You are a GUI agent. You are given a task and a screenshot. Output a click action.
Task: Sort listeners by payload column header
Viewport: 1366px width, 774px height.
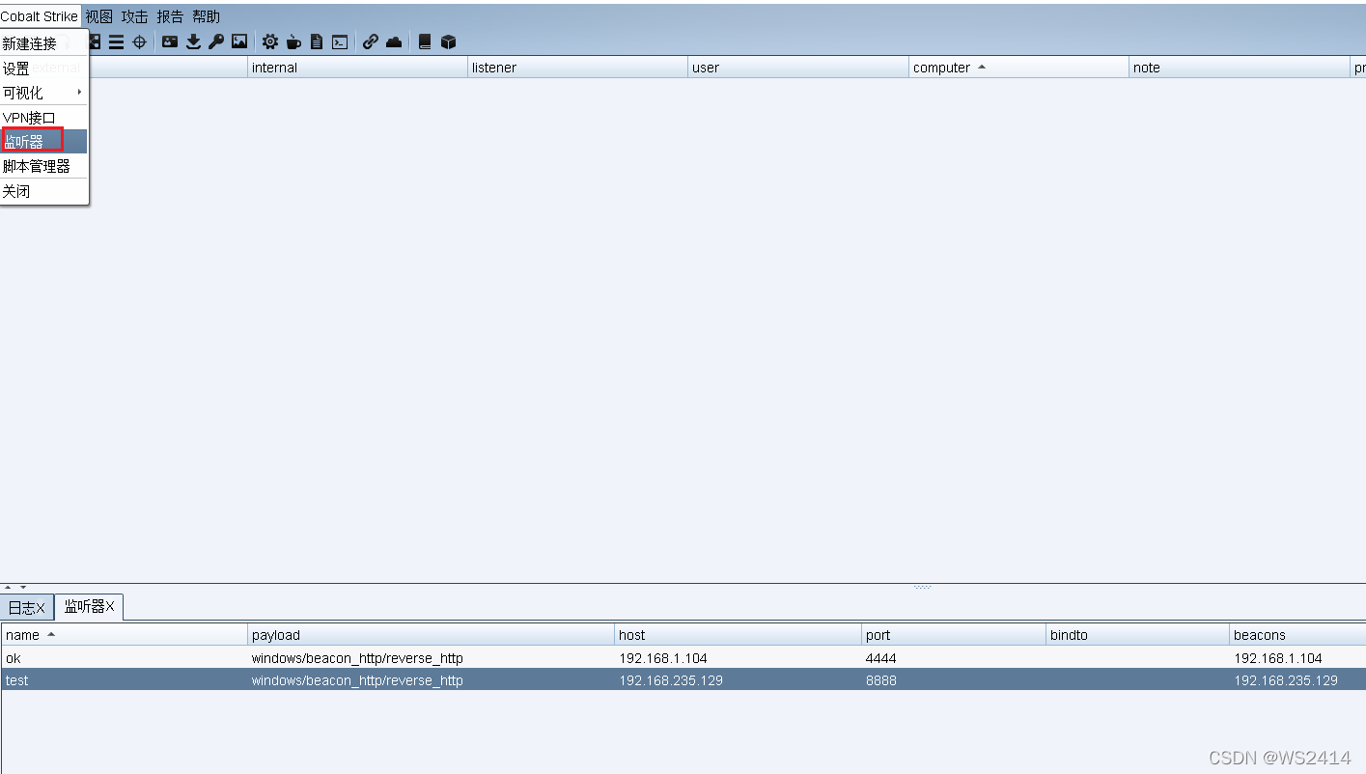coord(432,635)
